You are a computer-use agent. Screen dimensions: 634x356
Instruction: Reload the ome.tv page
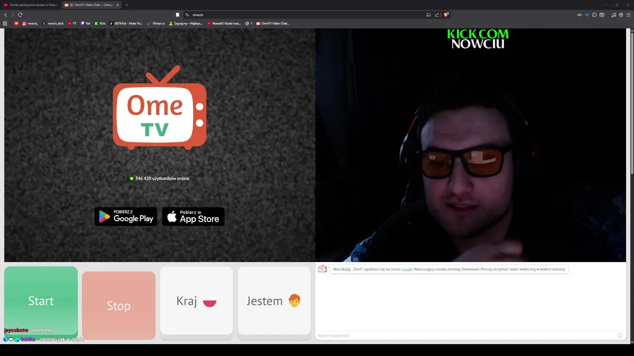pos(20,15)
